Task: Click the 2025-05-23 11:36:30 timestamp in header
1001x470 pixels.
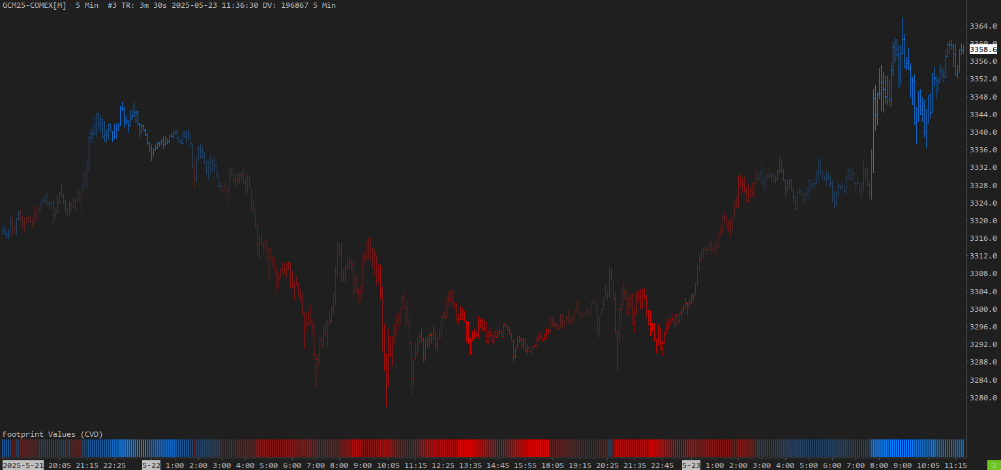Action: pyautogui.click(x=215, y=5)
